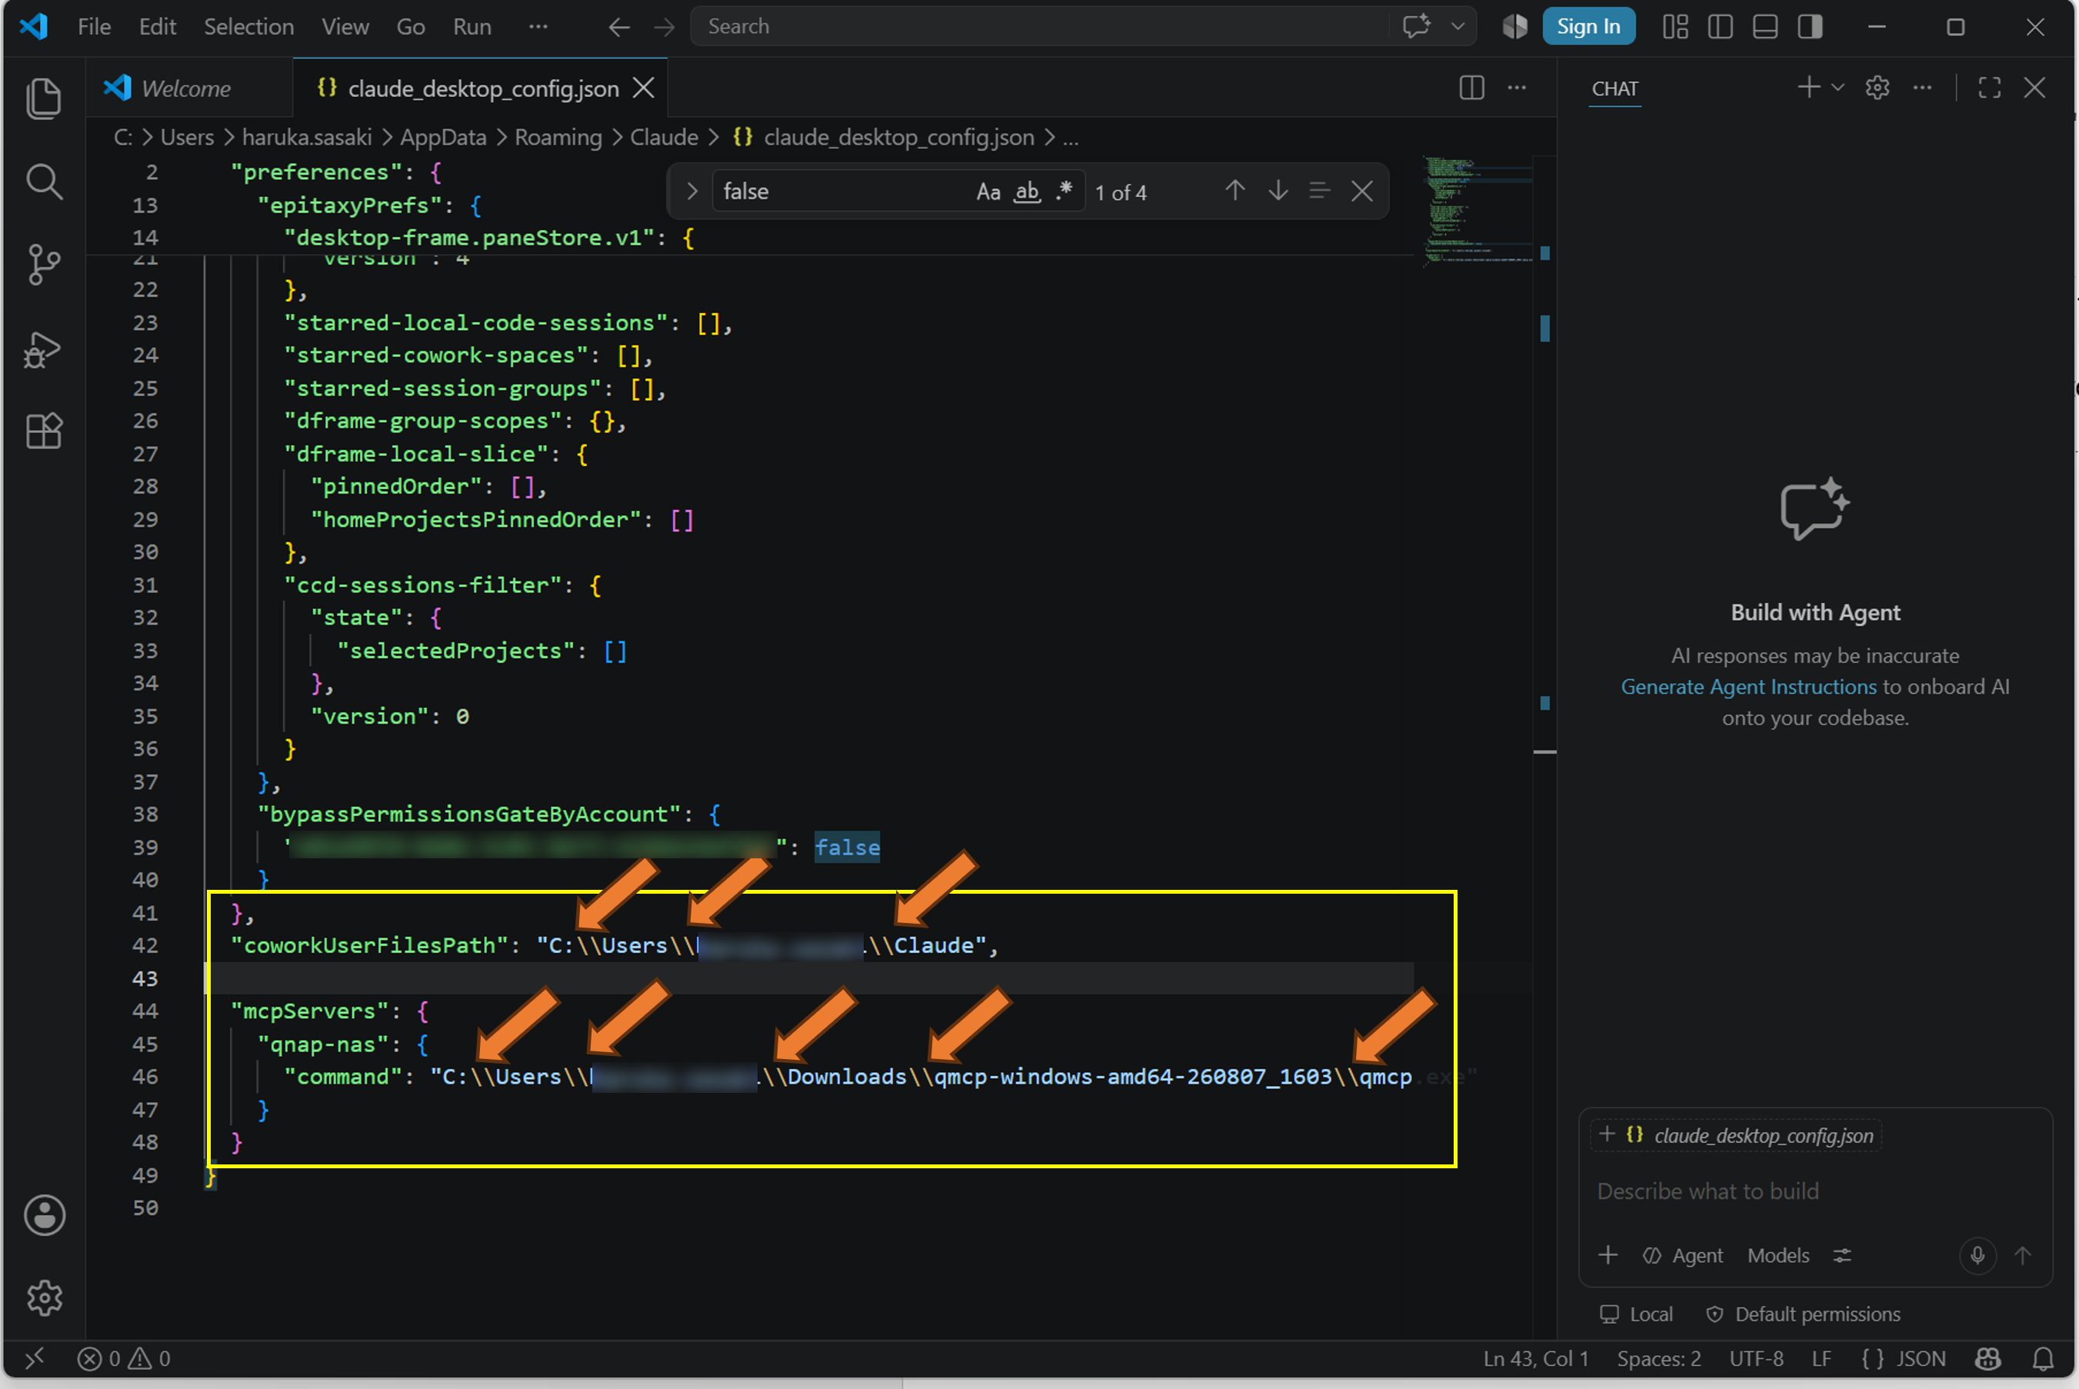Add context with plus in chat input
Screen dimensions: 2079x1389
tap(1608, 1255)
